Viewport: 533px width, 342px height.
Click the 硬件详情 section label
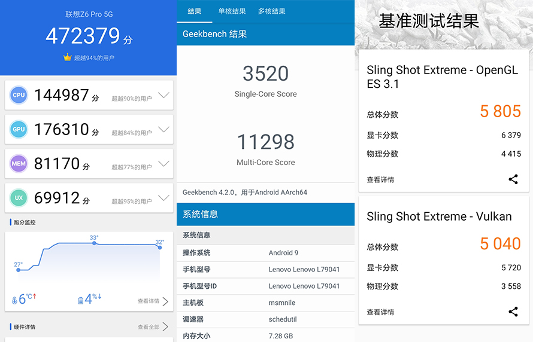click(25, 326)
